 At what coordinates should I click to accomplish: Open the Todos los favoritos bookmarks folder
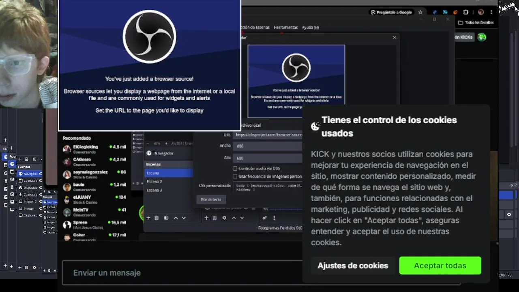pos(476,23)
